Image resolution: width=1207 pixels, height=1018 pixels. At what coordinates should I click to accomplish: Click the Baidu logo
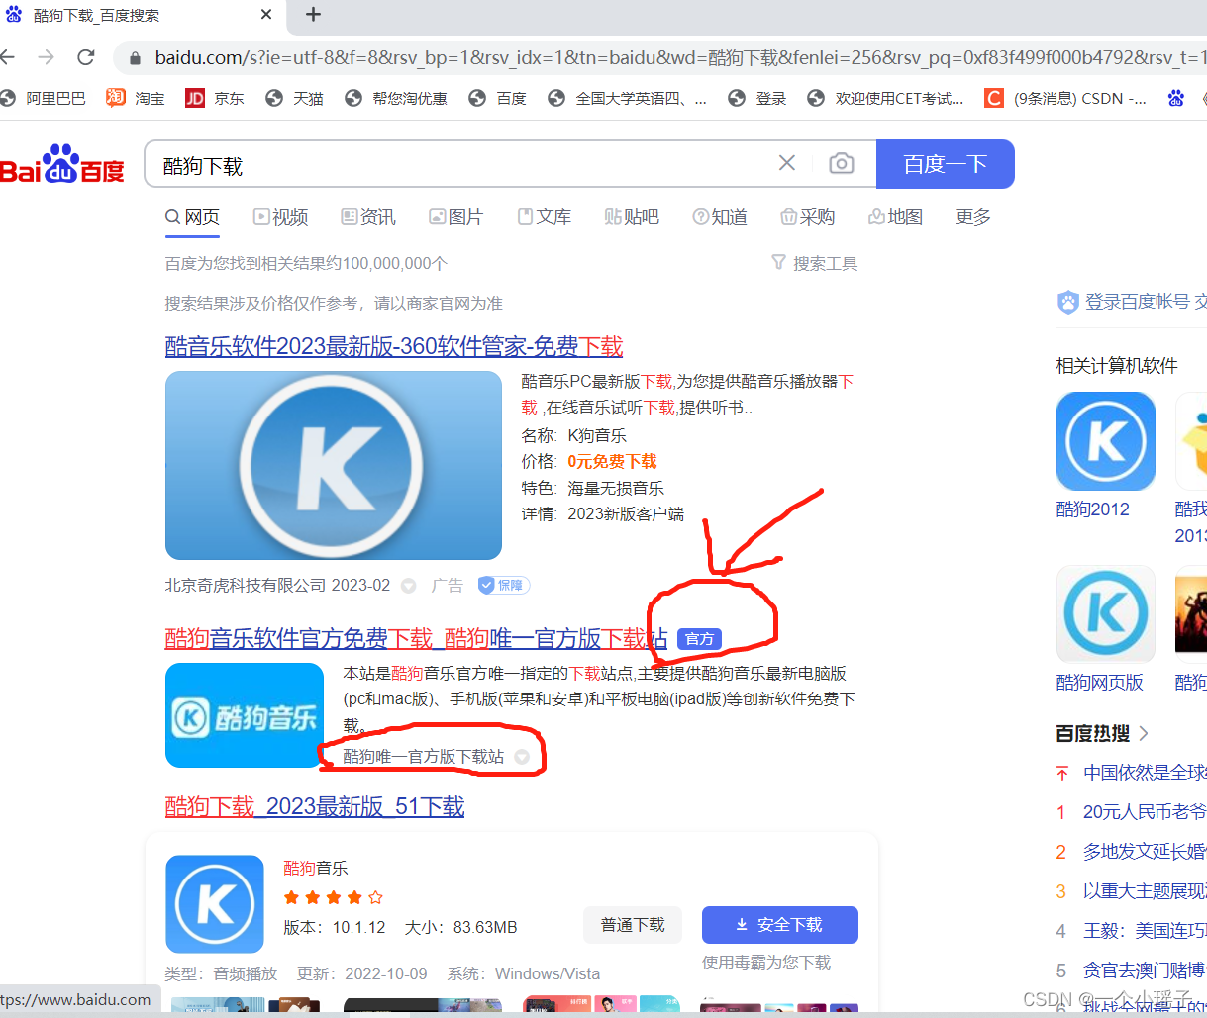click(x=61, y=165)
